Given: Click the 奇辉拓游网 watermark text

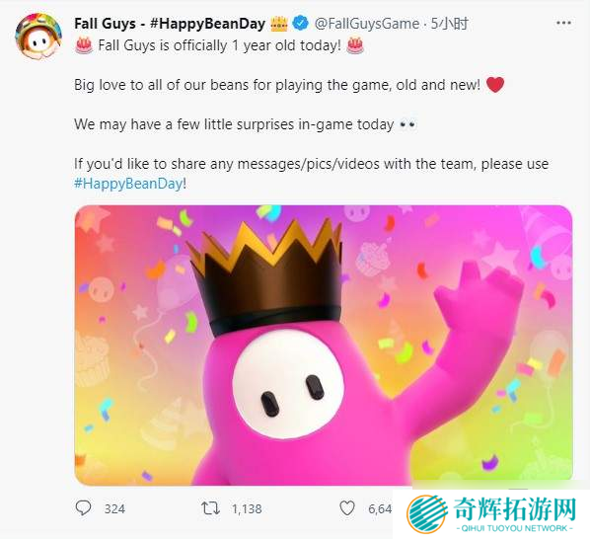Looking at the screenshot, I should [x=515, y=508].
